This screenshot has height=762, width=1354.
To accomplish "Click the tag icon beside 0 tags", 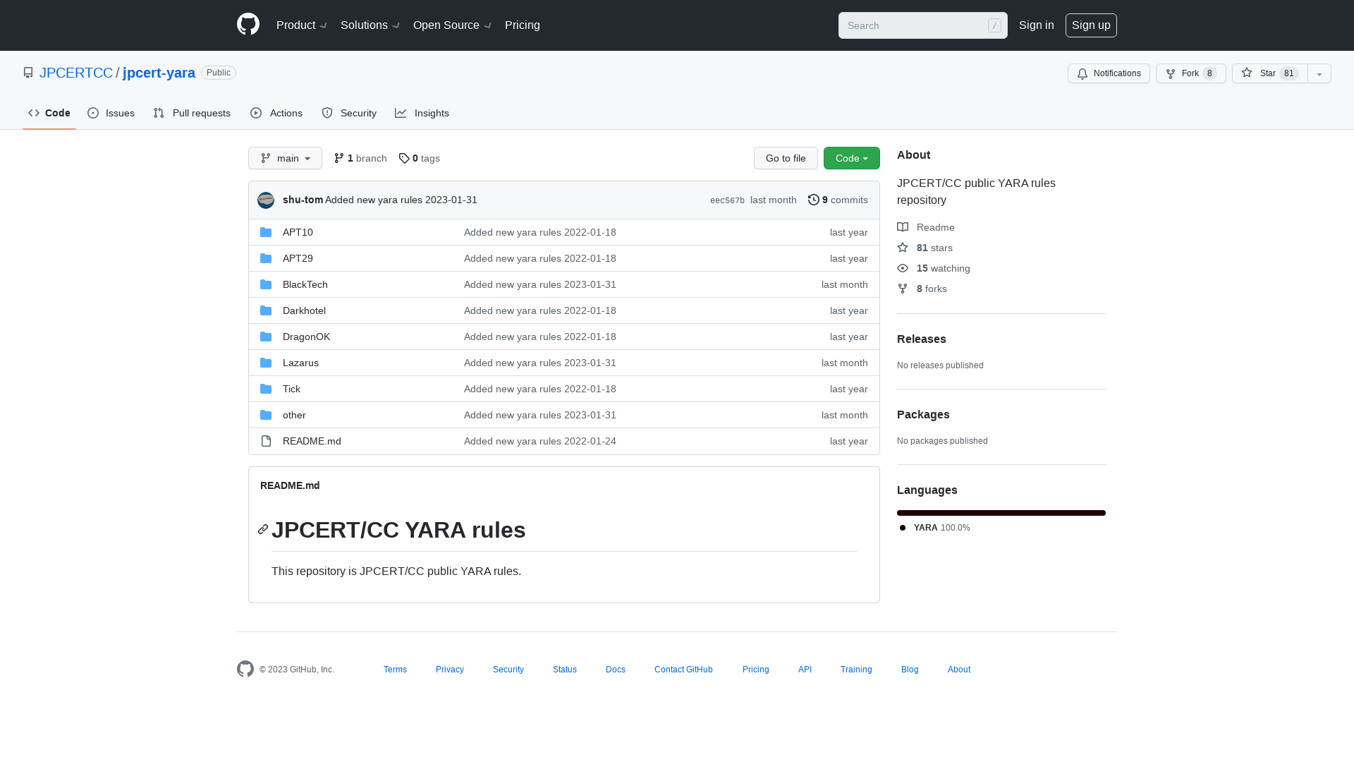I will (404, 158).
